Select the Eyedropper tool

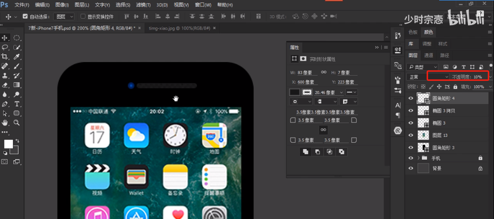coord(17,56)
